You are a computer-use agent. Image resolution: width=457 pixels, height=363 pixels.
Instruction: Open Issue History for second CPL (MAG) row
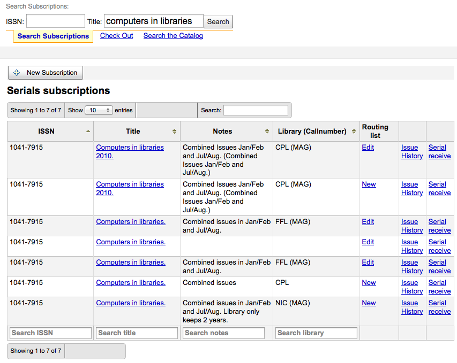412,189
